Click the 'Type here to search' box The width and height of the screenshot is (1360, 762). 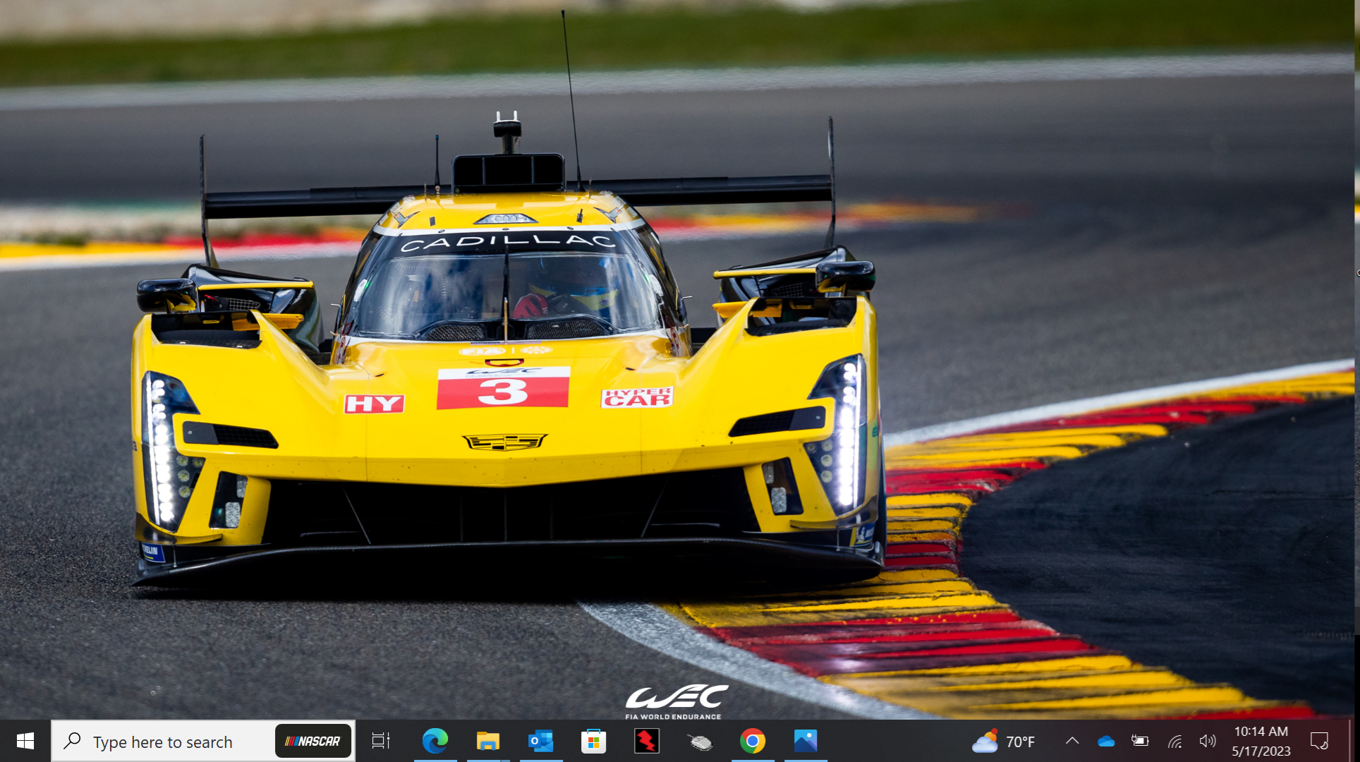pos(162,742)
